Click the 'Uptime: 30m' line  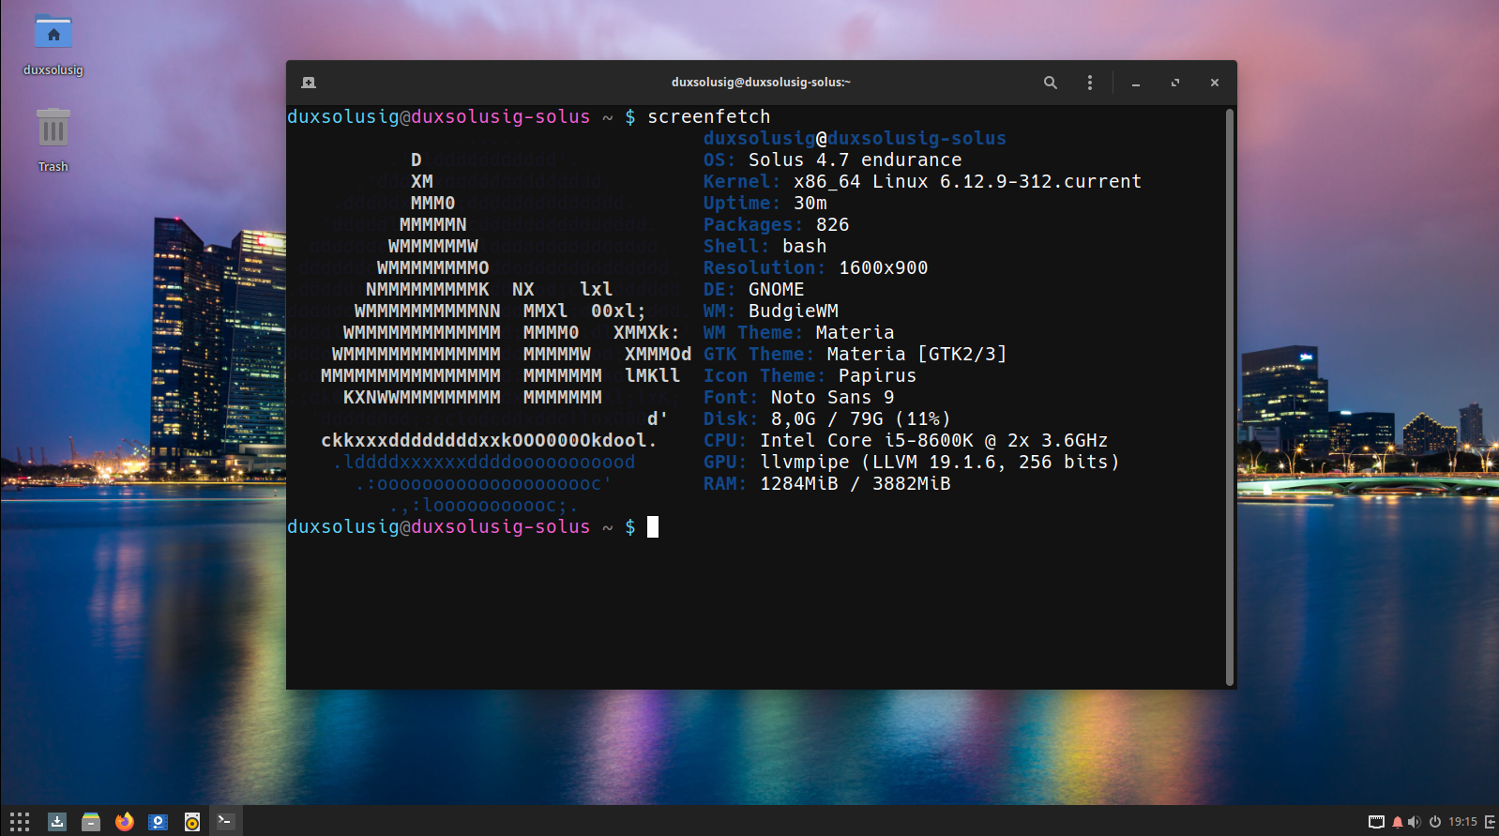click(765, 203)
